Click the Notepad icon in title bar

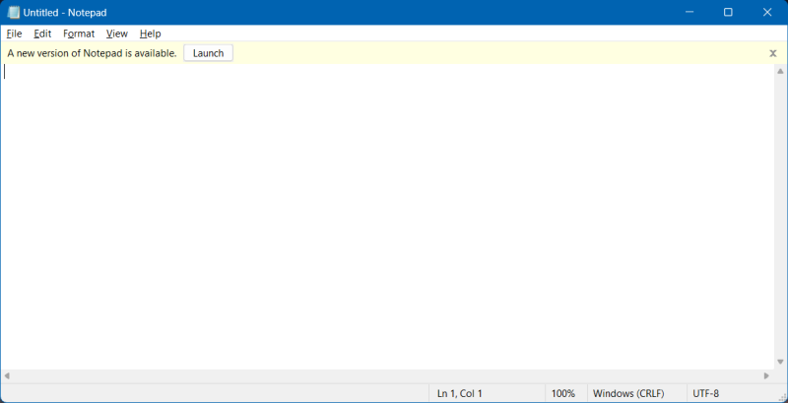[13, 13]
